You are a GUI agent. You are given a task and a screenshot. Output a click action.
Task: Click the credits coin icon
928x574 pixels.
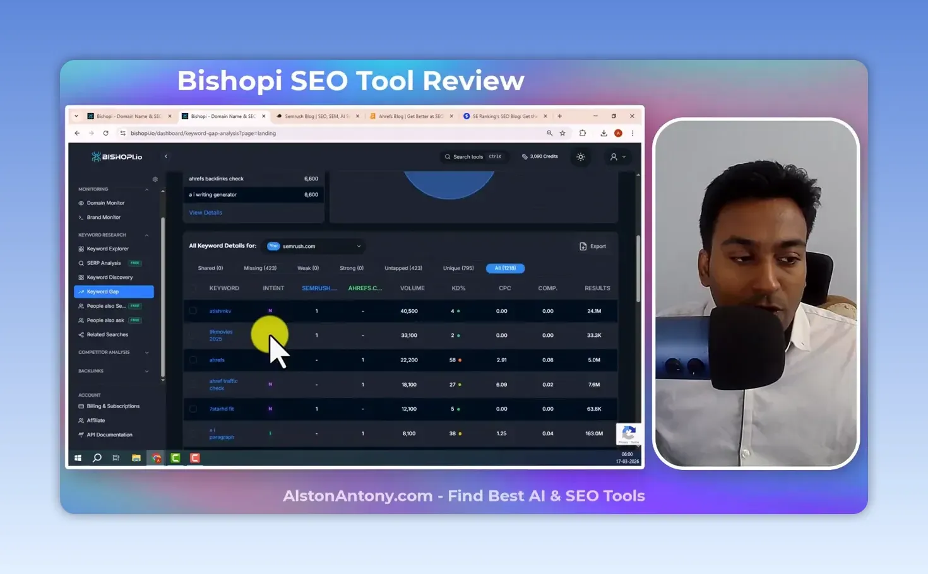[525, 156]
